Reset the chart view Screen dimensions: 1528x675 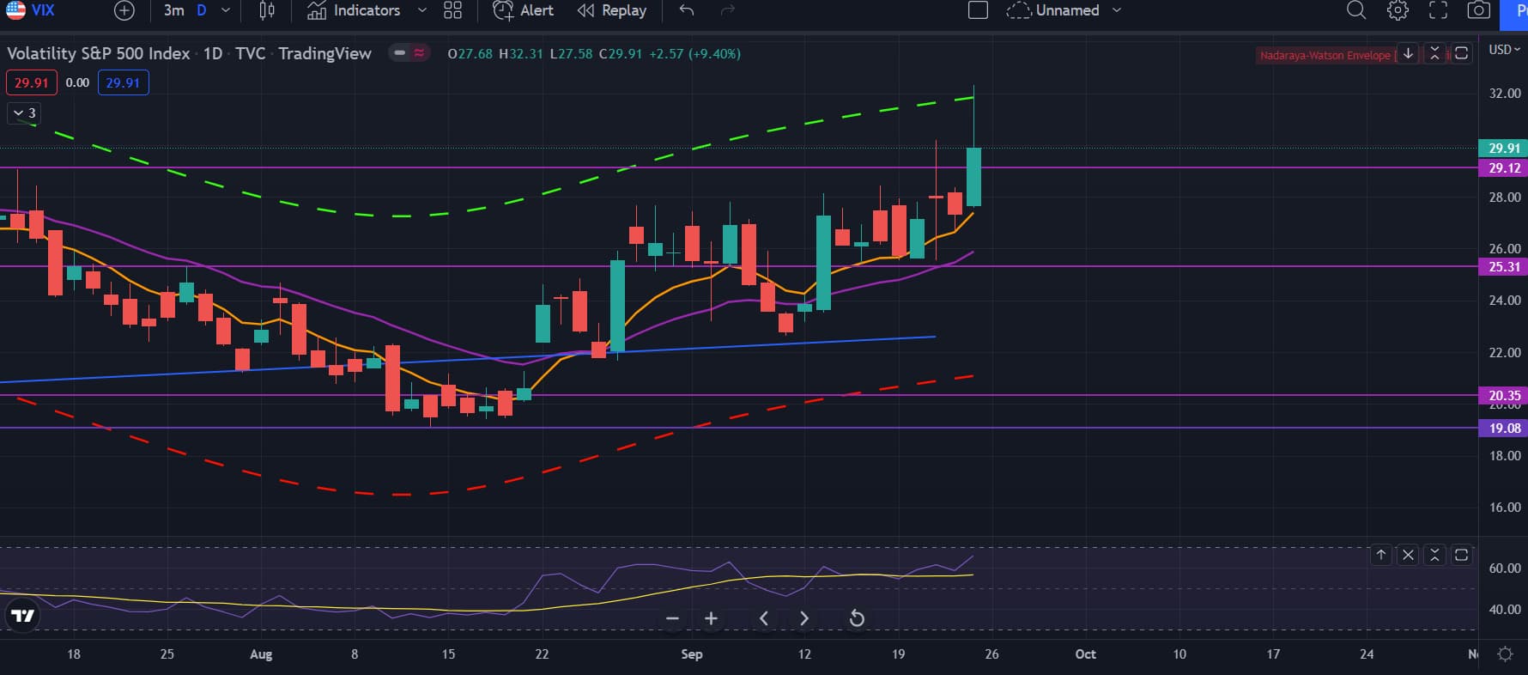coord(857,618)
